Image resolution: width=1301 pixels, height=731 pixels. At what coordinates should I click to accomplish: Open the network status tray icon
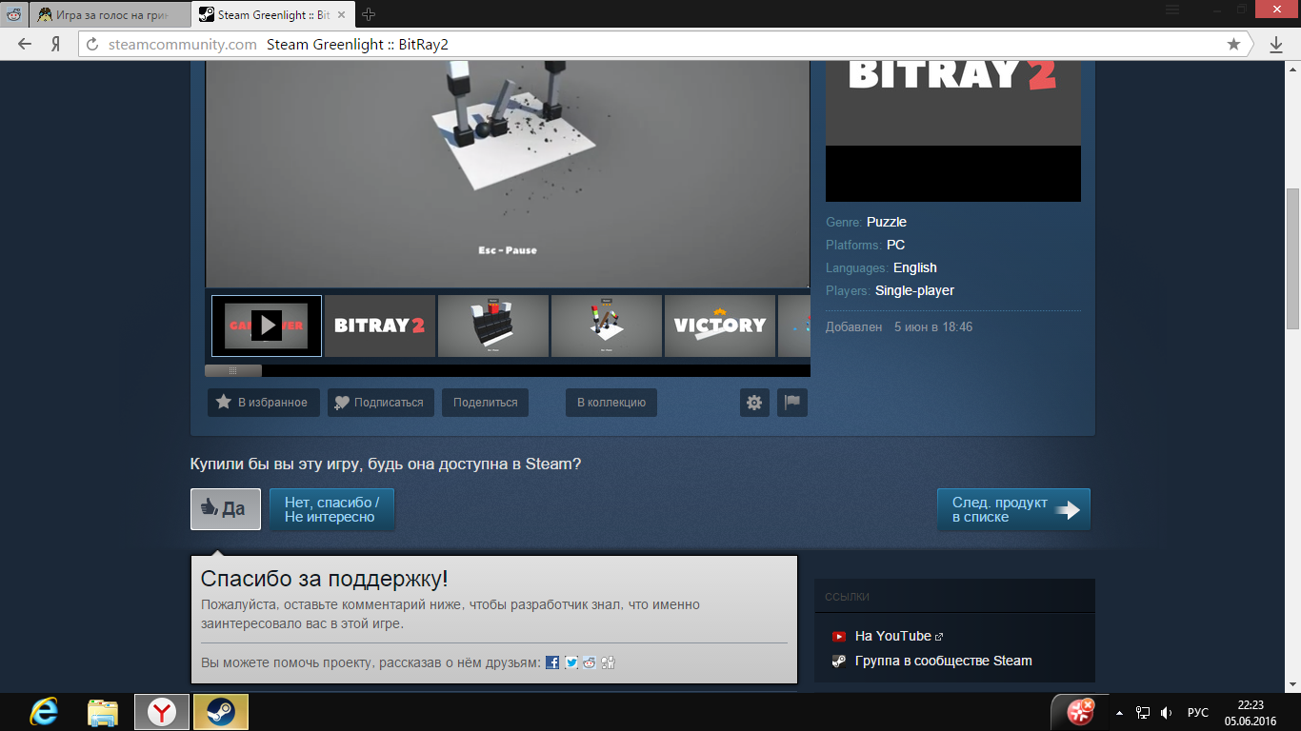tap(1143, 712)
